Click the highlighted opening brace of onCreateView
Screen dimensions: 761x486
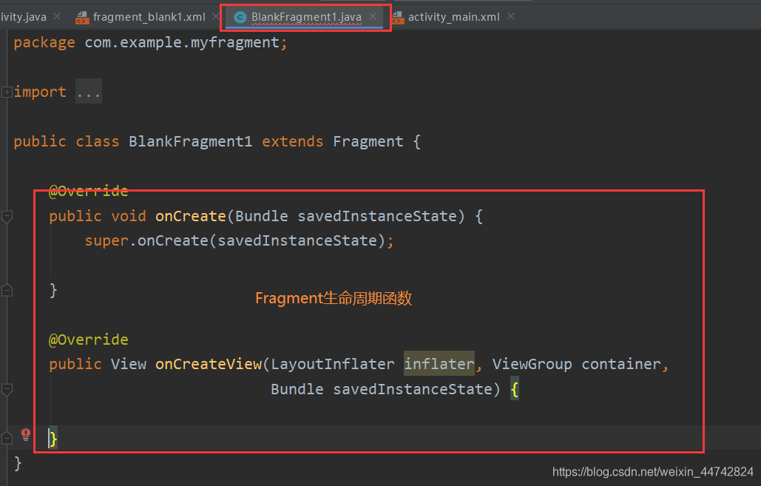[x=515, y=389]
